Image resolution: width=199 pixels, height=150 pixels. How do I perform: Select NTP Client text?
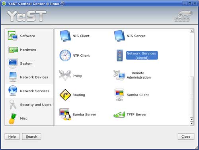pyautogui.click(x=81, y=56)
